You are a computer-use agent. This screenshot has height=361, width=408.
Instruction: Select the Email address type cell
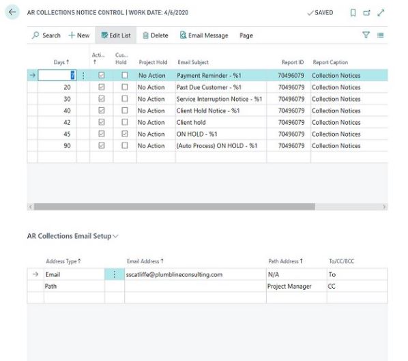tap(74, 274)
